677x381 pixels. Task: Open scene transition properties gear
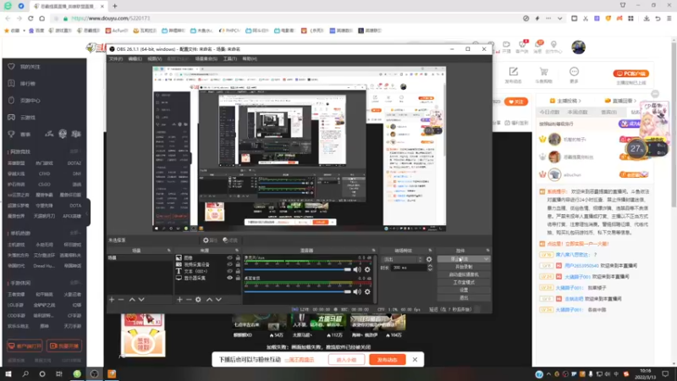click(429, 259)
